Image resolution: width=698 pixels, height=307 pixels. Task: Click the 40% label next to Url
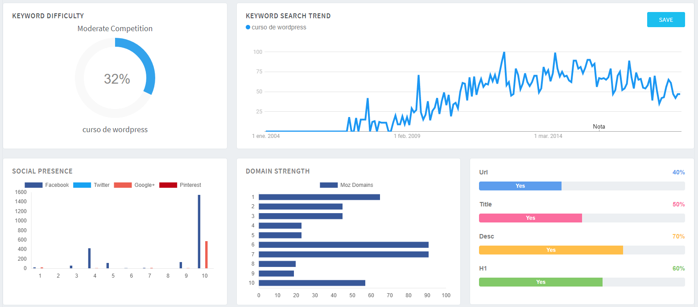tap(678, 172)
